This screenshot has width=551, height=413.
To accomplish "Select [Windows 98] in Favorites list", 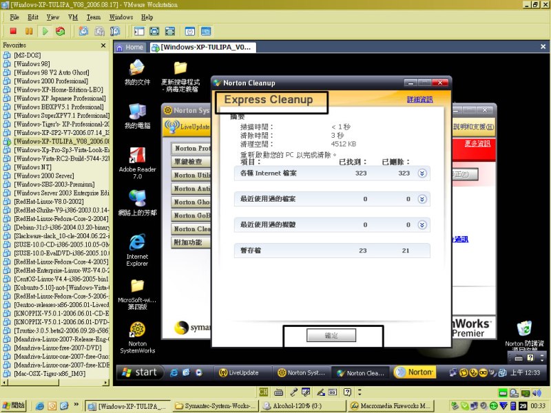I will [32, 64].
